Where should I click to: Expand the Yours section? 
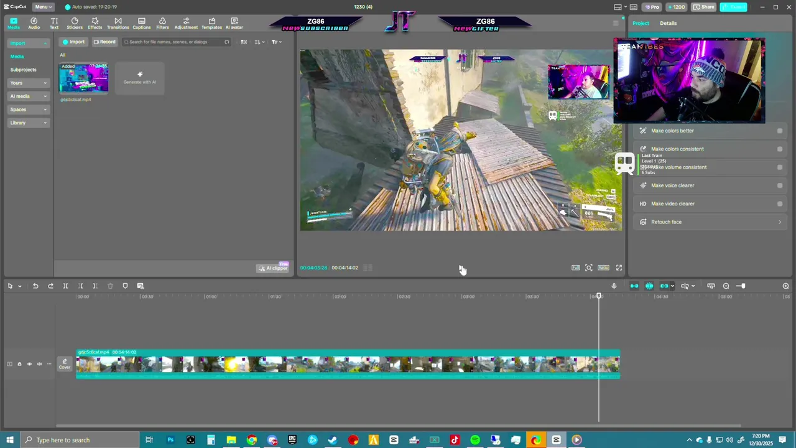28,83
